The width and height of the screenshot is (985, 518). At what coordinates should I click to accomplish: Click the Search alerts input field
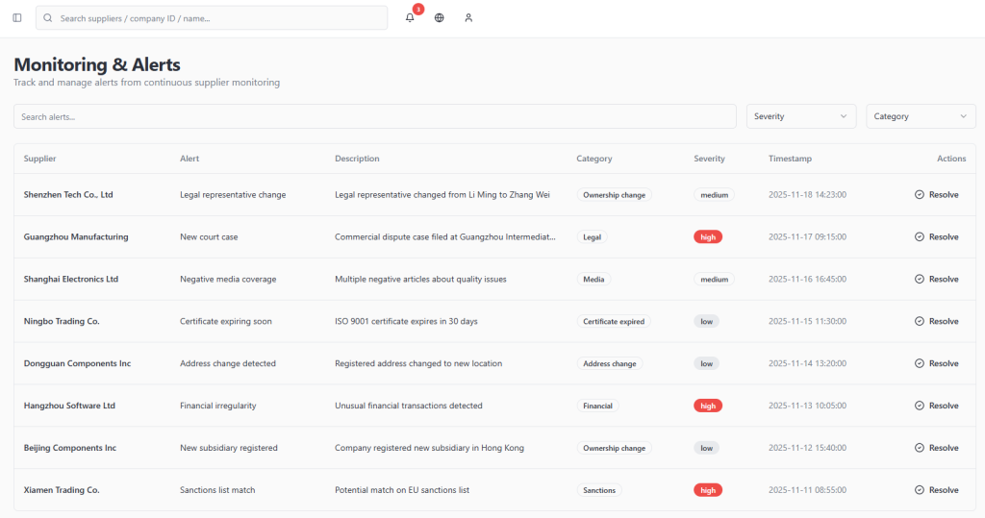point(375,116)
